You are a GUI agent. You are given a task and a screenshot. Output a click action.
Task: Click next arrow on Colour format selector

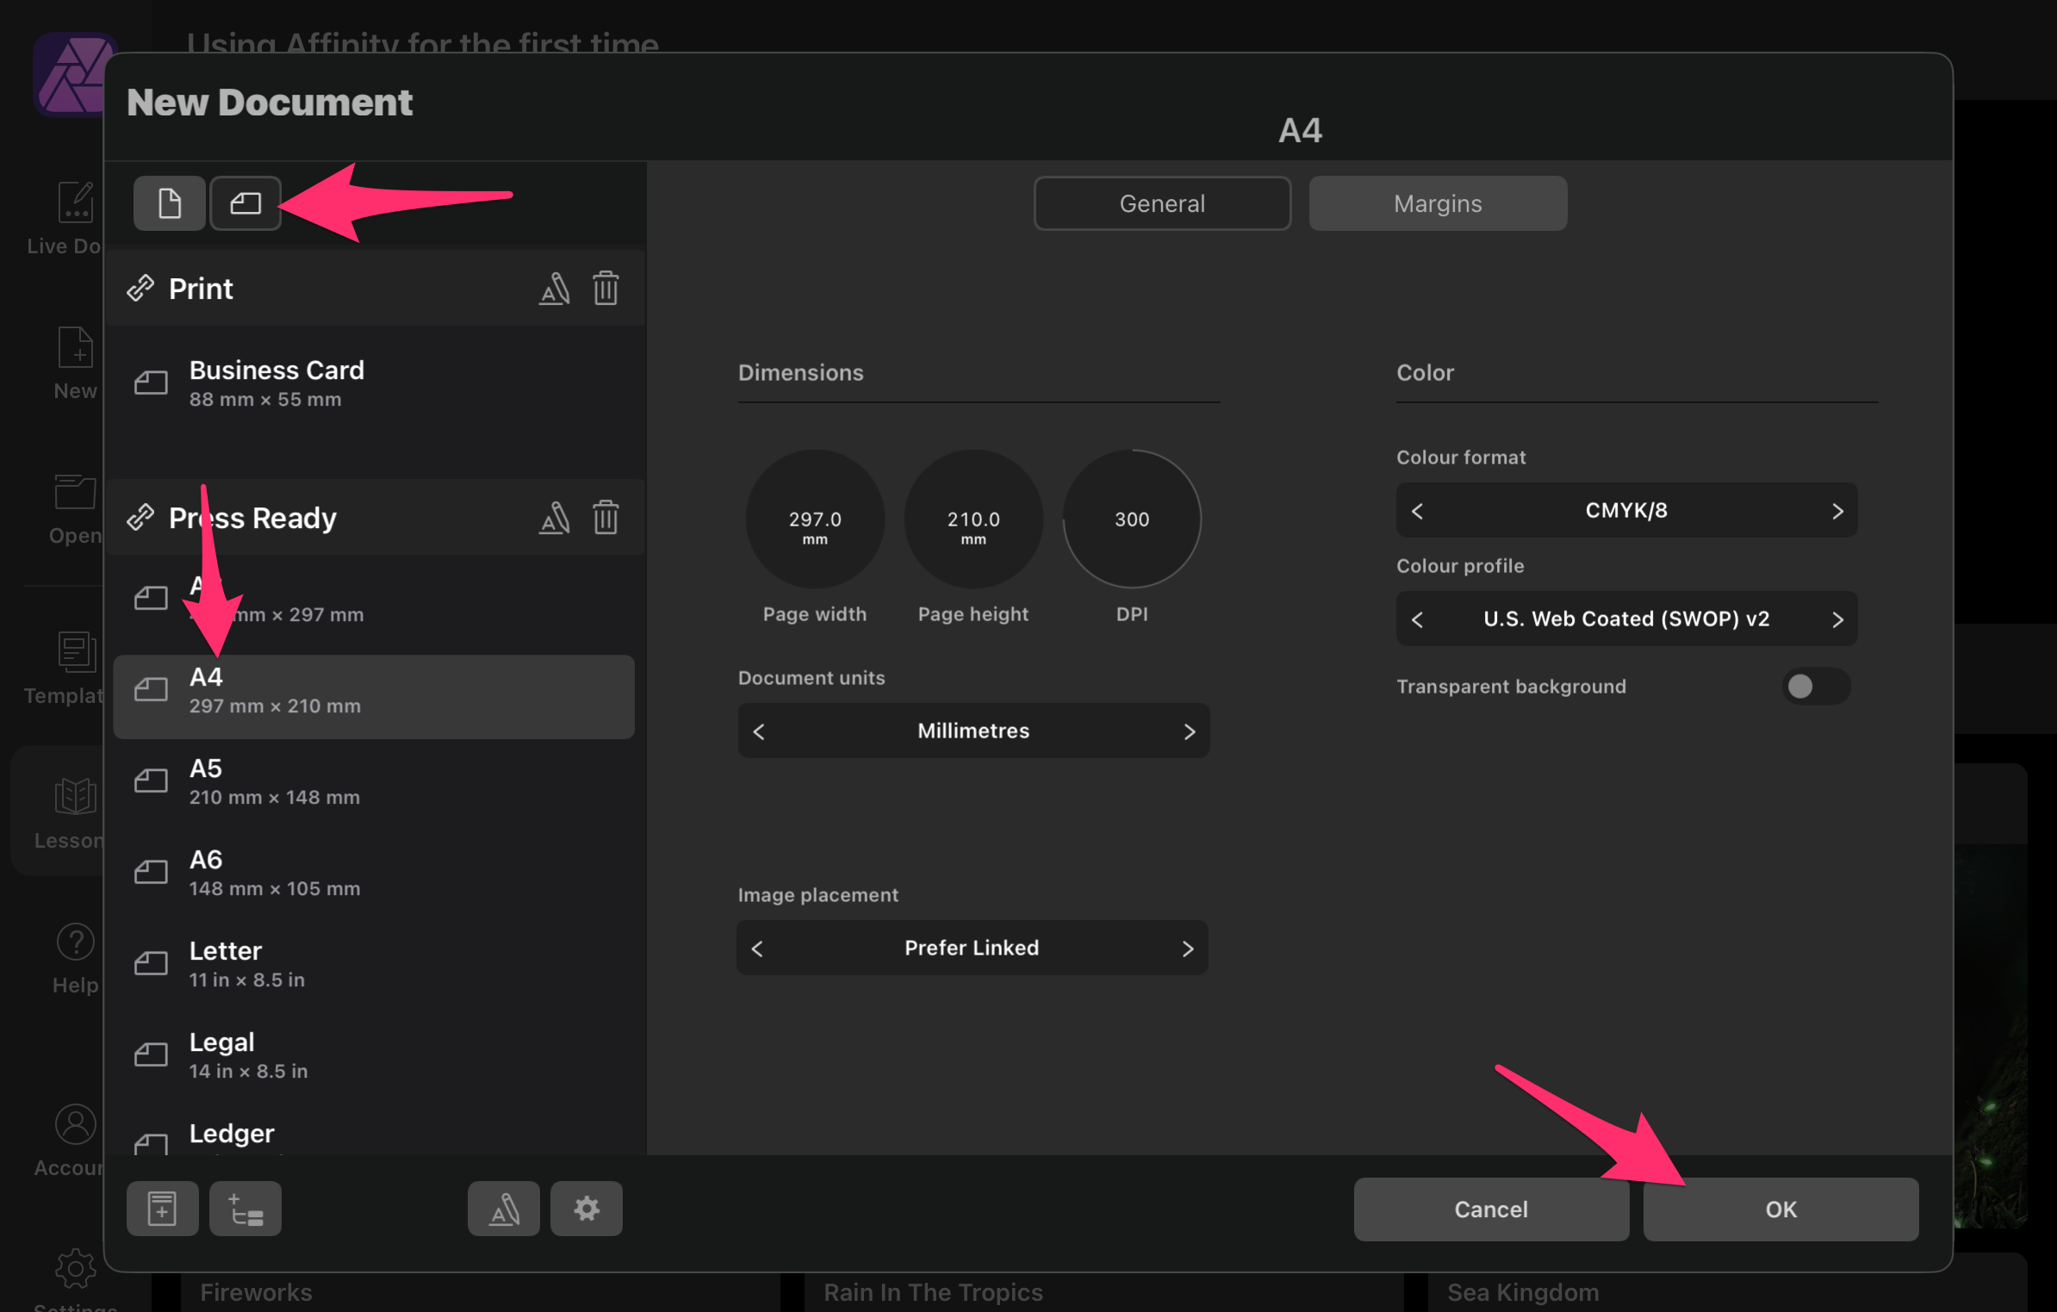point(1837,511)
